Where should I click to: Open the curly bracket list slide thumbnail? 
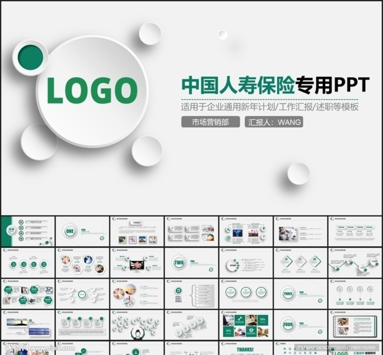coord(191,294)
